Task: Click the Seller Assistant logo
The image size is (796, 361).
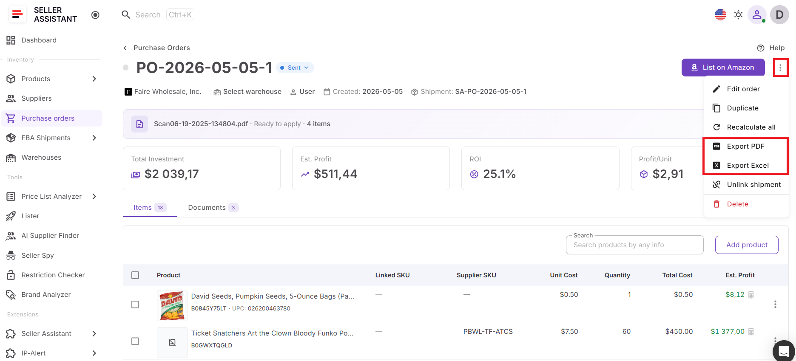Action: point(17,14)
